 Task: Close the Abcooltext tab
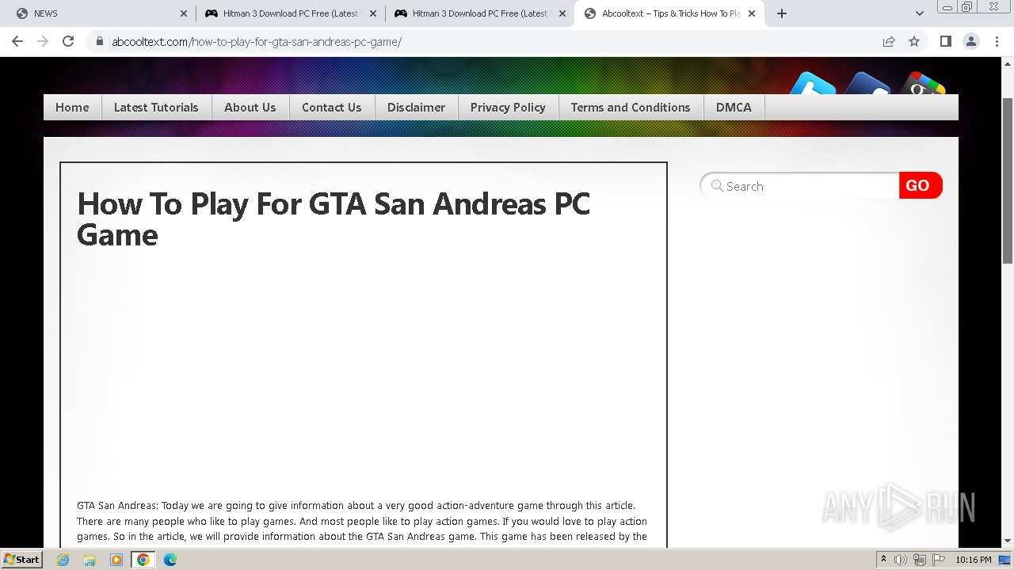pos(752,13)
